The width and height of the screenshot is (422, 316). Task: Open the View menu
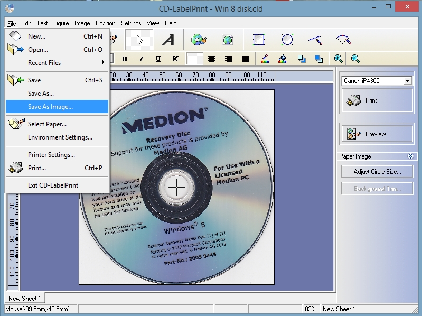153,23
